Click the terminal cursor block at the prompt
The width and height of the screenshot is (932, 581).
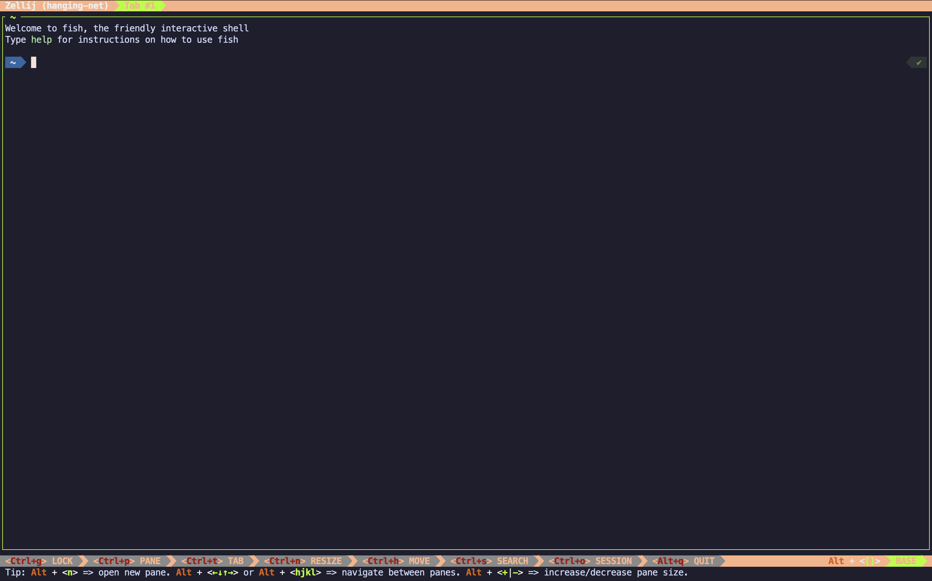pyautogui.click(x=33, y=62)
